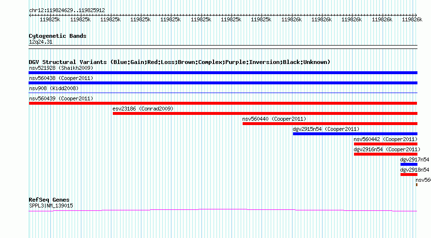Image resolution: width=431 pixels, height=238 pixels.
Task: Open the nsv908 (Kidd2008) variant label
Action: click(54, 88)
